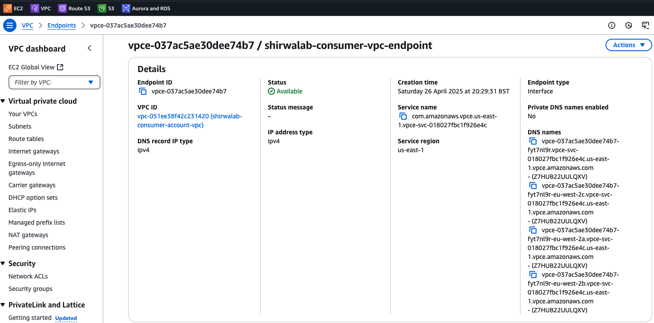
Task: Navigate to Elastic IPs
Action: coord(22,210)
